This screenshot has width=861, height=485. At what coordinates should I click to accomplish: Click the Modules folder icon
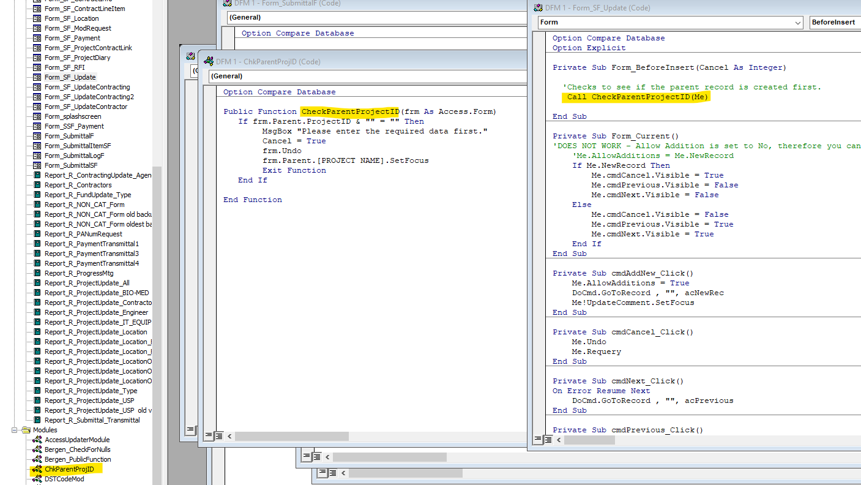tap(26, 430)
